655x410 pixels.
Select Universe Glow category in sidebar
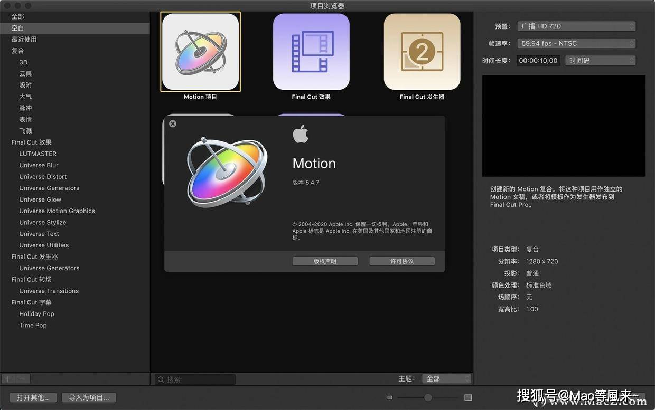click(40, 199)
